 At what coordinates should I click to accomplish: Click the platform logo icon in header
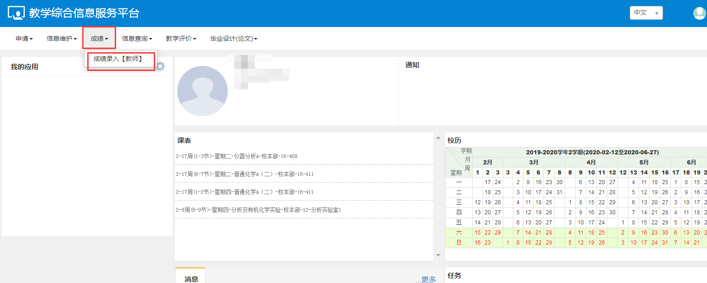16,13
